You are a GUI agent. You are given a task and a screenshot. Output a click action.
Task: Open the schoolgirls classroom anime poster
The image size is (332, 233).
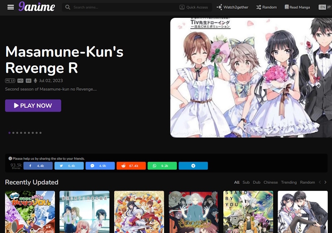(85, 212)
